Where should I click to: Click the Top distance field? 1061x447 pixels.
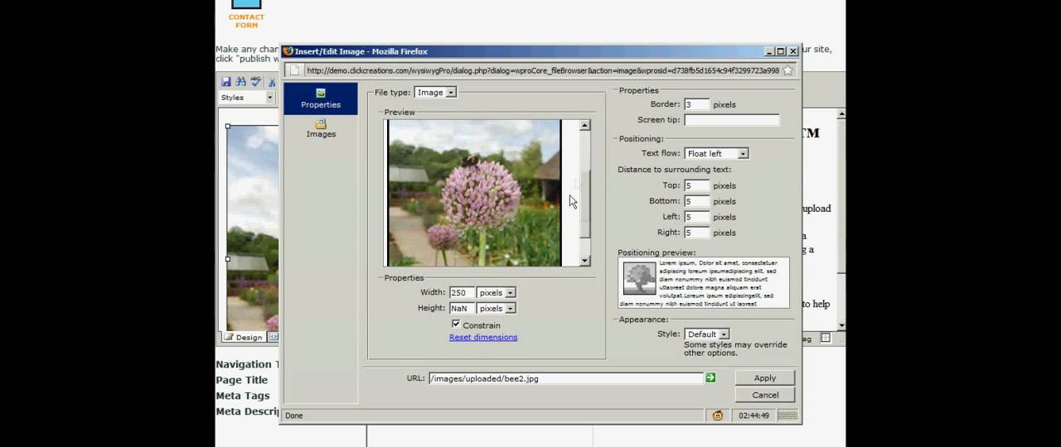[697, 185]
